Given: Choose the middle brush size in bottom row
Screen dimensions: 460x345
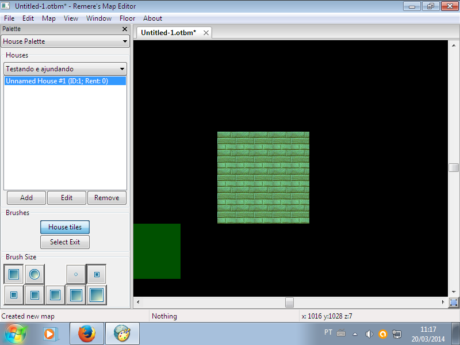Looking at the screenshot, I should pos(55,295).
